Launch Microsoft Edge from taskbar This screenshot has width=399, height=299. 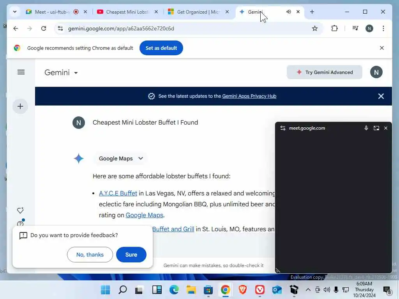click(x=174, y=290)
